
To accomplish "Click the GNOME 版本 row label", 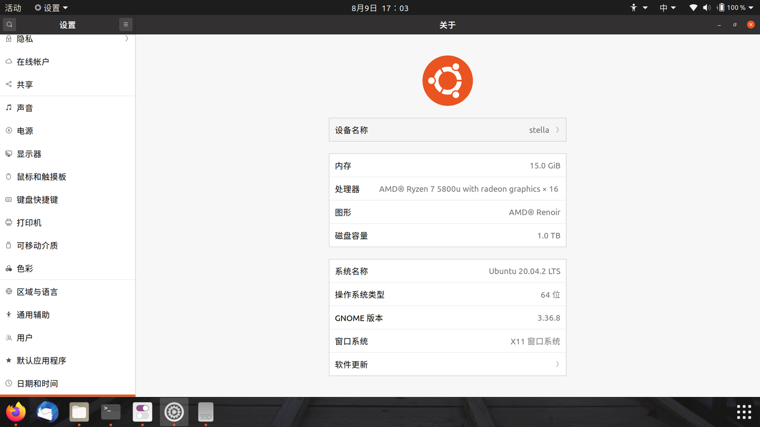I will point(359,318).
